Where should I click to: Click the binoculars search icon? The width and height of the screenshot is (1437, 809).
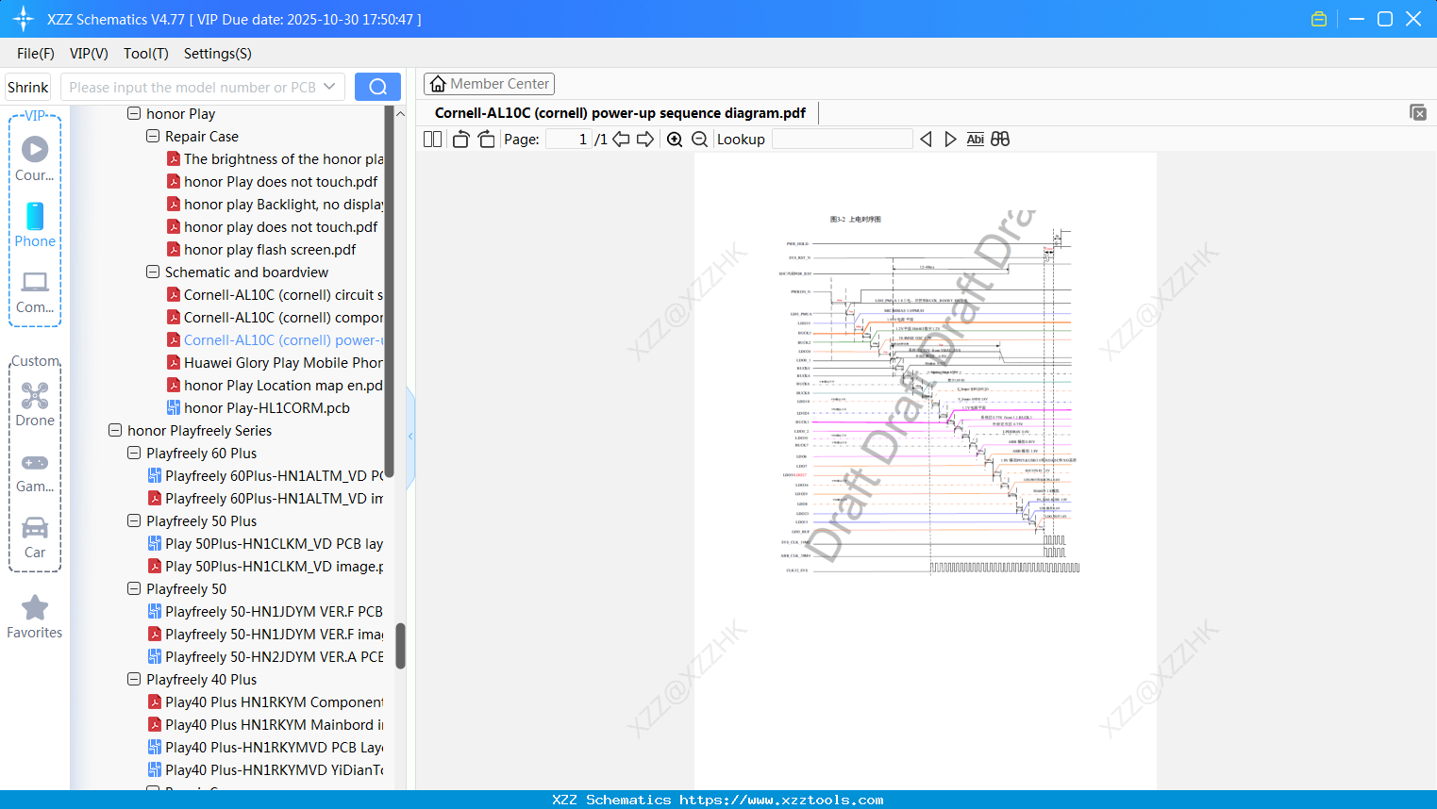pos(1000,140)
